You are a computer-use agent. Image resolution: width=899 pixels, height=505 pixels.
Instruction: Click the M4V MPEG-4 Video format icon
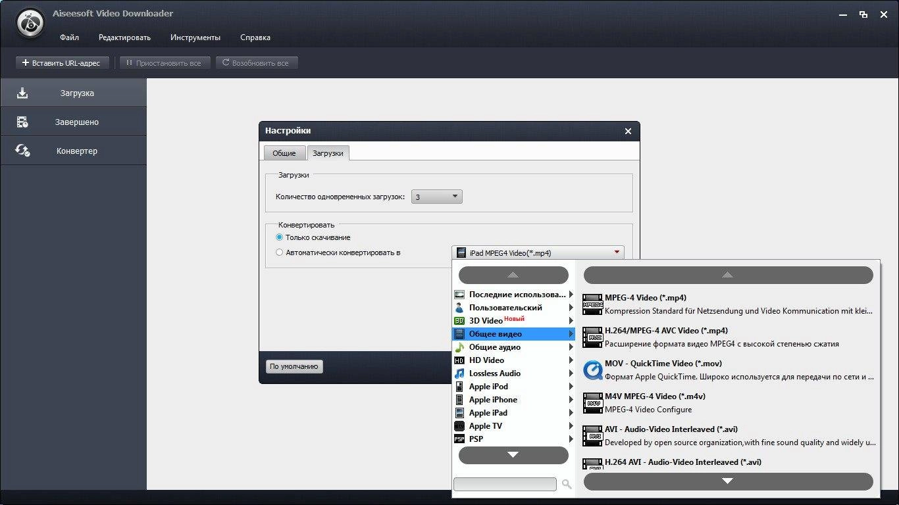[592, 402]
